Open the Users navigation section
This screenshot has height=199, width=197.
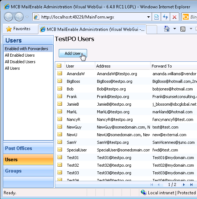[x=28, y=159]
